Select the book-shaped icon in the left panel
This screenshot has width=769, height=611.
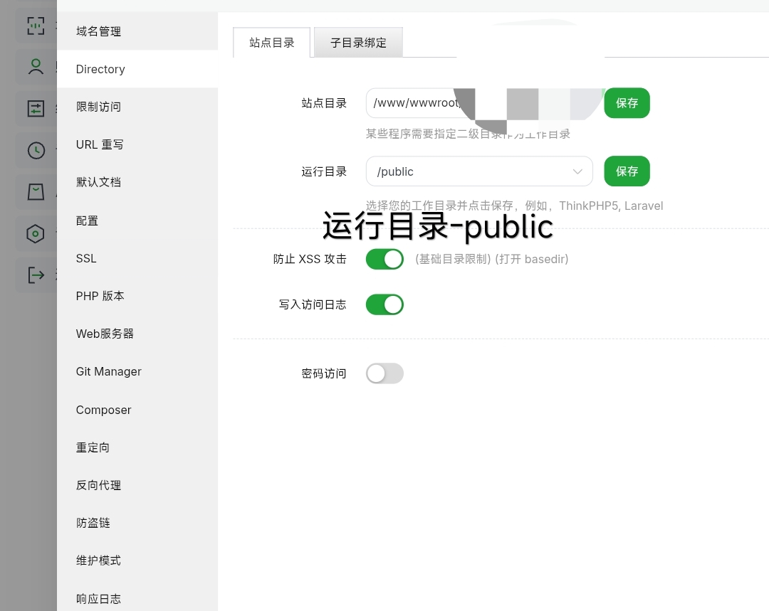(x=36, y=191)
